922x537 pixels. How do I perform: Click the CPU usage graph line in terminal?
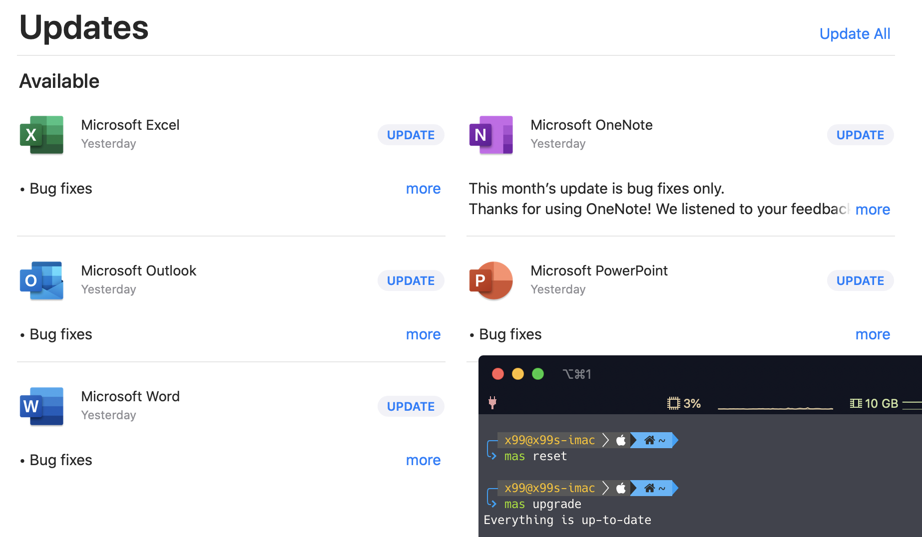pos(775,408)
